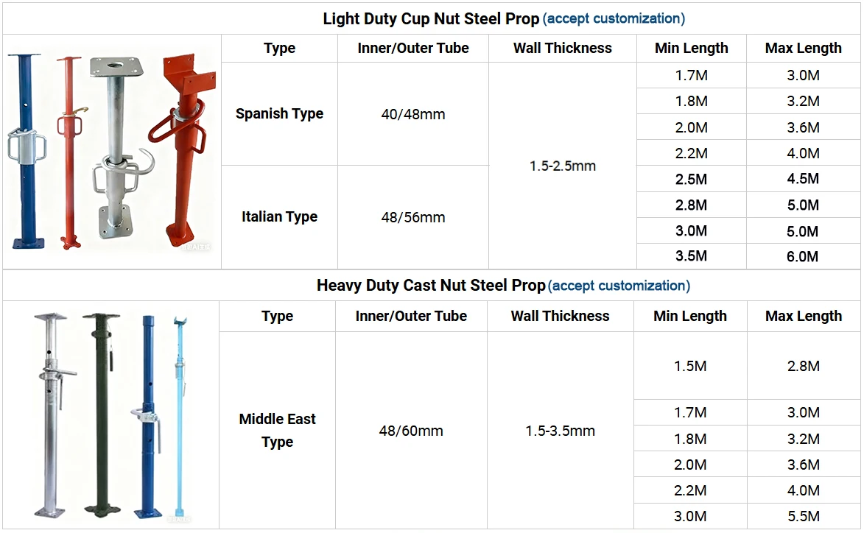Click the light blue slim prop image
864x533 pixels.
click(x=179, y=412)
